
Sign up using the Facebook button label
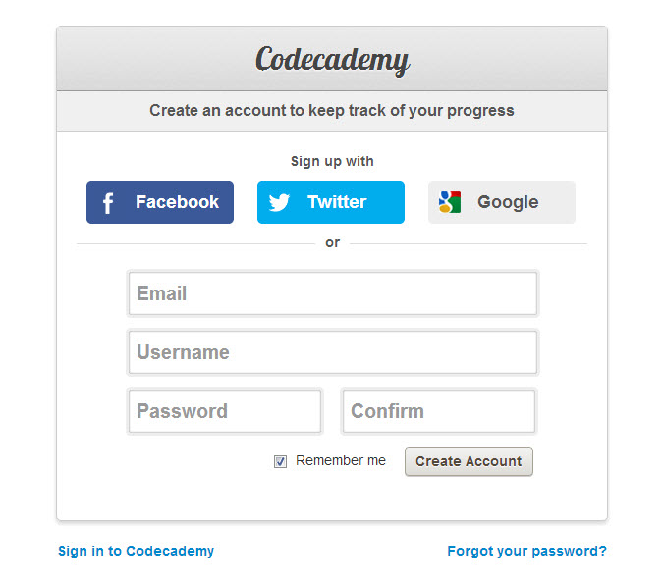[x=177, y=202]
